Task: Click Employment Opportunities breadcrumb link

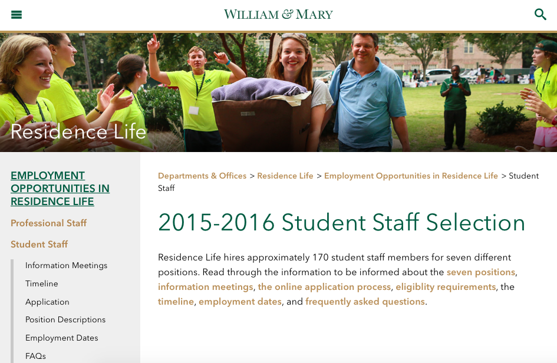Action: click(x=411, y=176)
